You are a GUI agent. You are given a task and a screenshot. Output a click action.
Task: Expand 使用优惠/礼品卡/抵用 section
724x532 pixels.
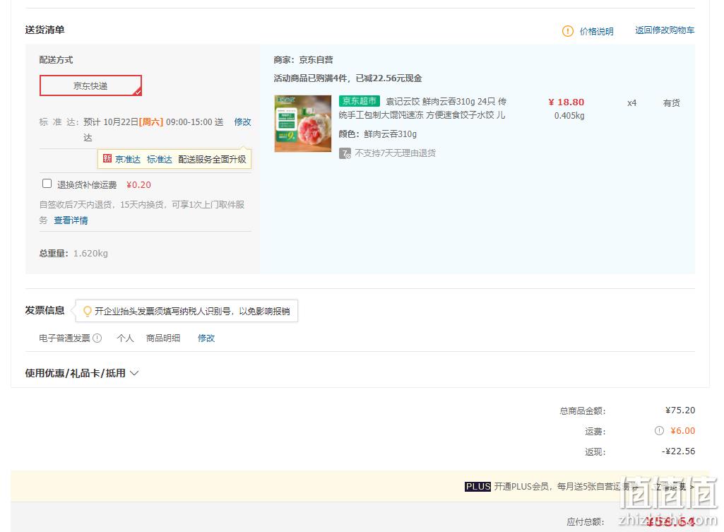82,373
